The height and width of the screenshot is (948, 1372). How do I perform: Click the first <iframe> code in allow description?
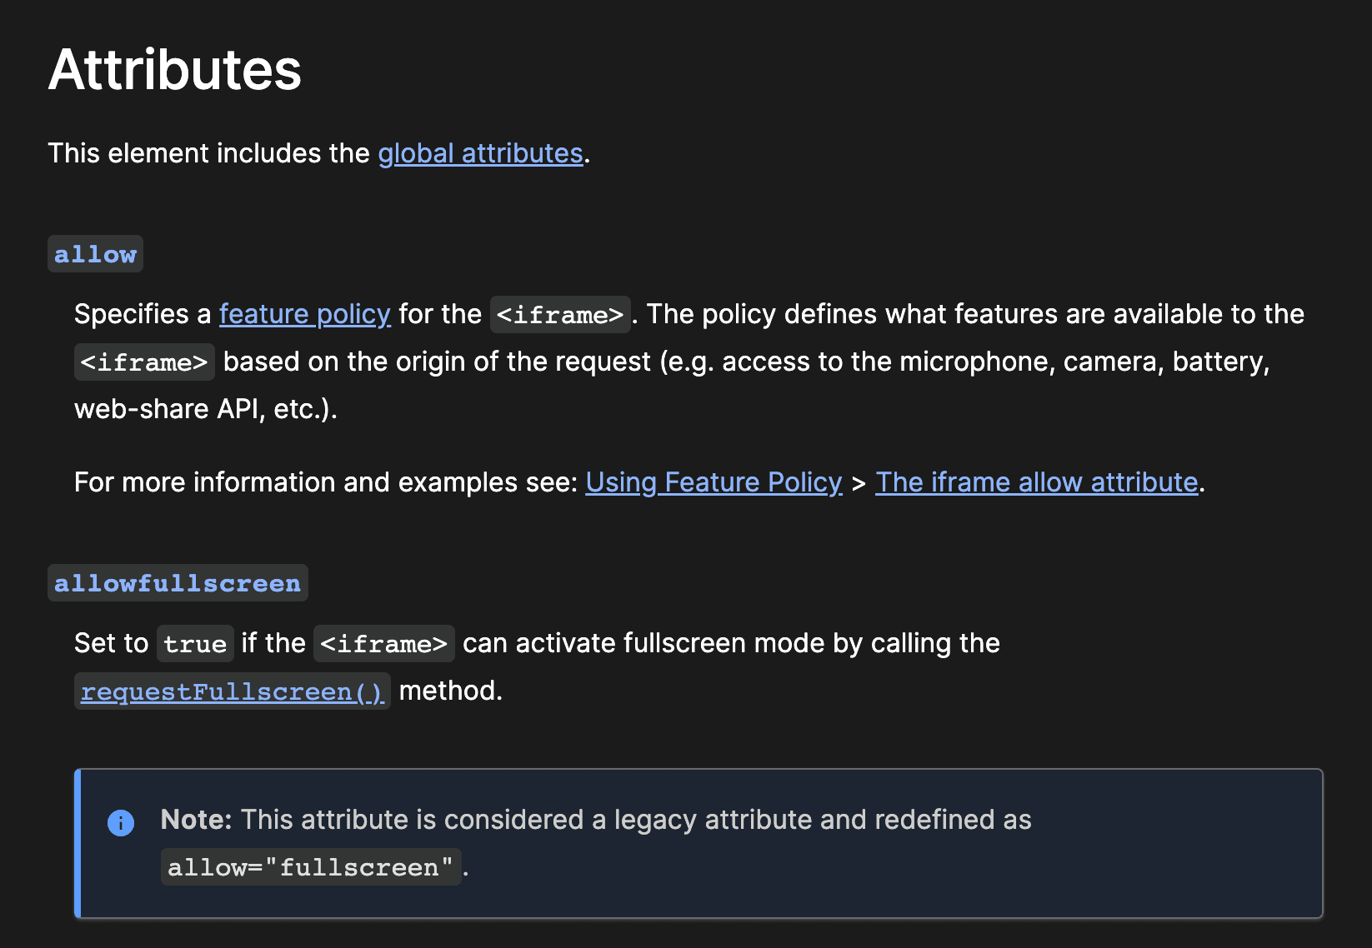point(560,315)
